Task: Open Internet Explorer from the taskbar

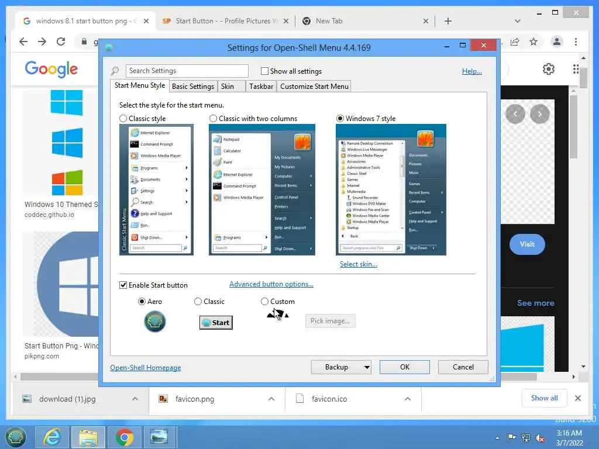Action: [x=52, y=437]
